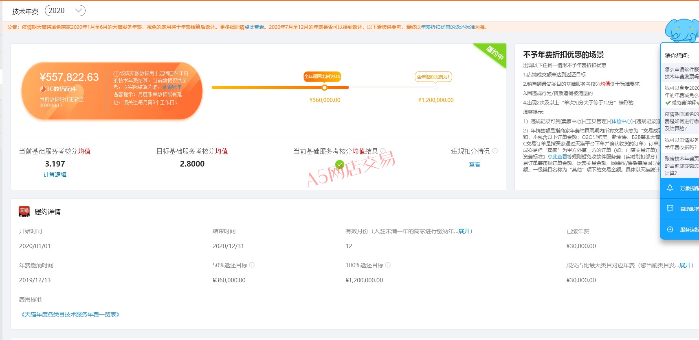Open the 查看 link under 违规扣分情况

pyautogui.click(x=475, y=165)
